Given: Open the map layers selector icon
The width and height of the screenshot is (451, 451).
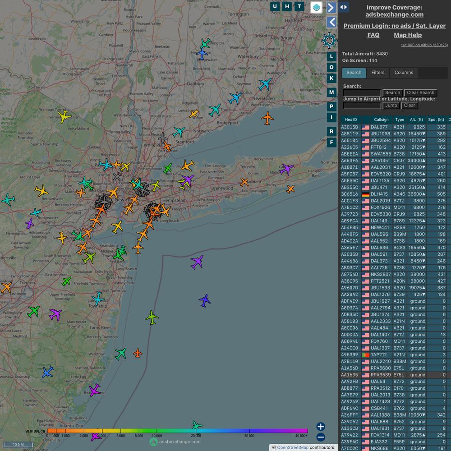Looking at the screenshot, I should click(x=316, y=7).
